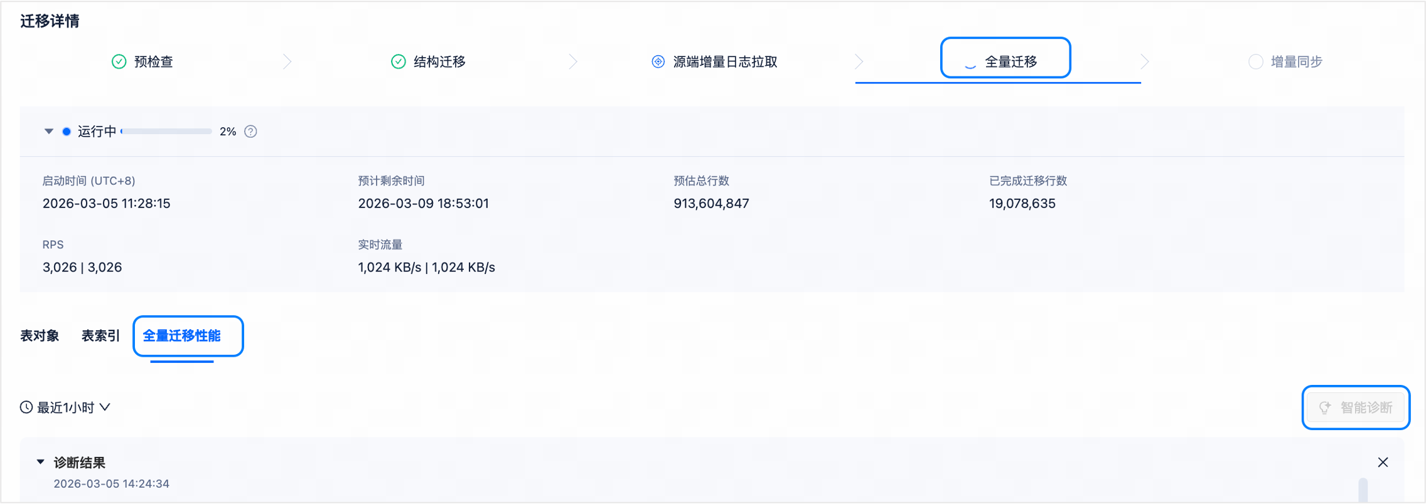Click the help question mark next to 2%
This screenshot has height=504, width=1426.
click(250, 132)
